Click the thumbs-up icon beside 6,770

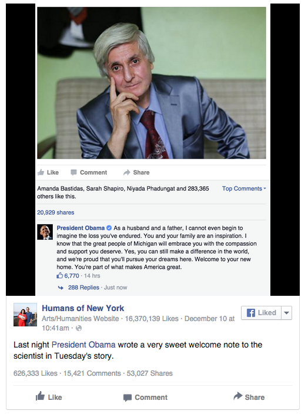click(x=59, y=276)
